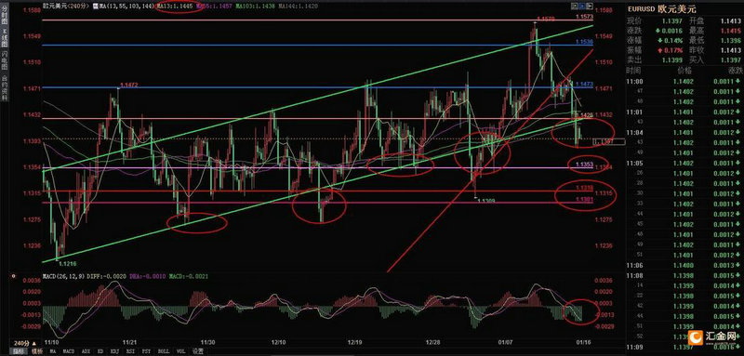The height and width of the screenshot is (356, 744).
Task: Open 设置 in the bottom indicator bar
Action: click(198, 351)
